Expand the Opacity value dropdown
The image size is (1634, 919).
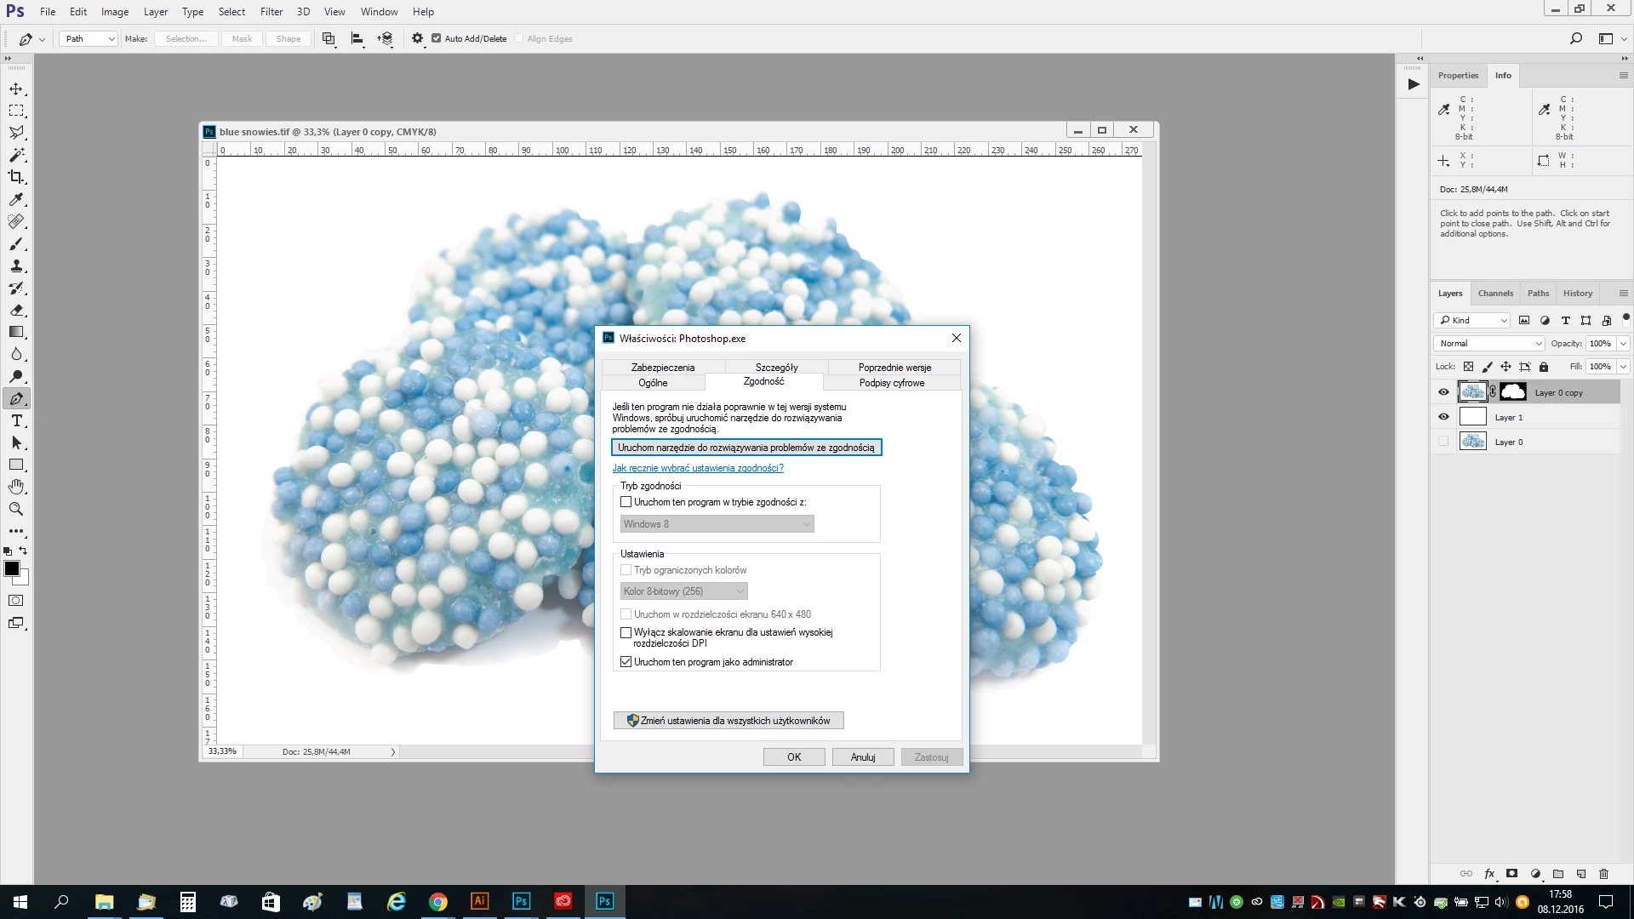tap(1623, 343)
